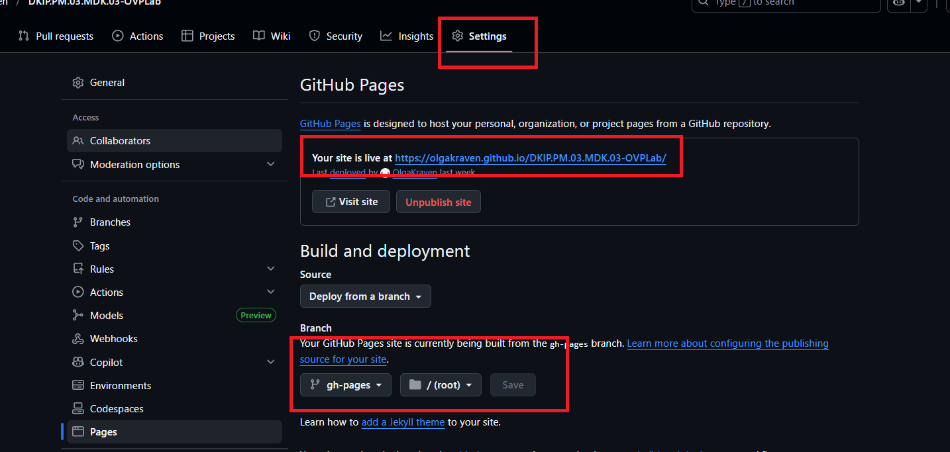The width and height of the screenshot is (950, 452).
Task: Click the Copilot icon in sidebar
Action: click(x=78, y=363)
